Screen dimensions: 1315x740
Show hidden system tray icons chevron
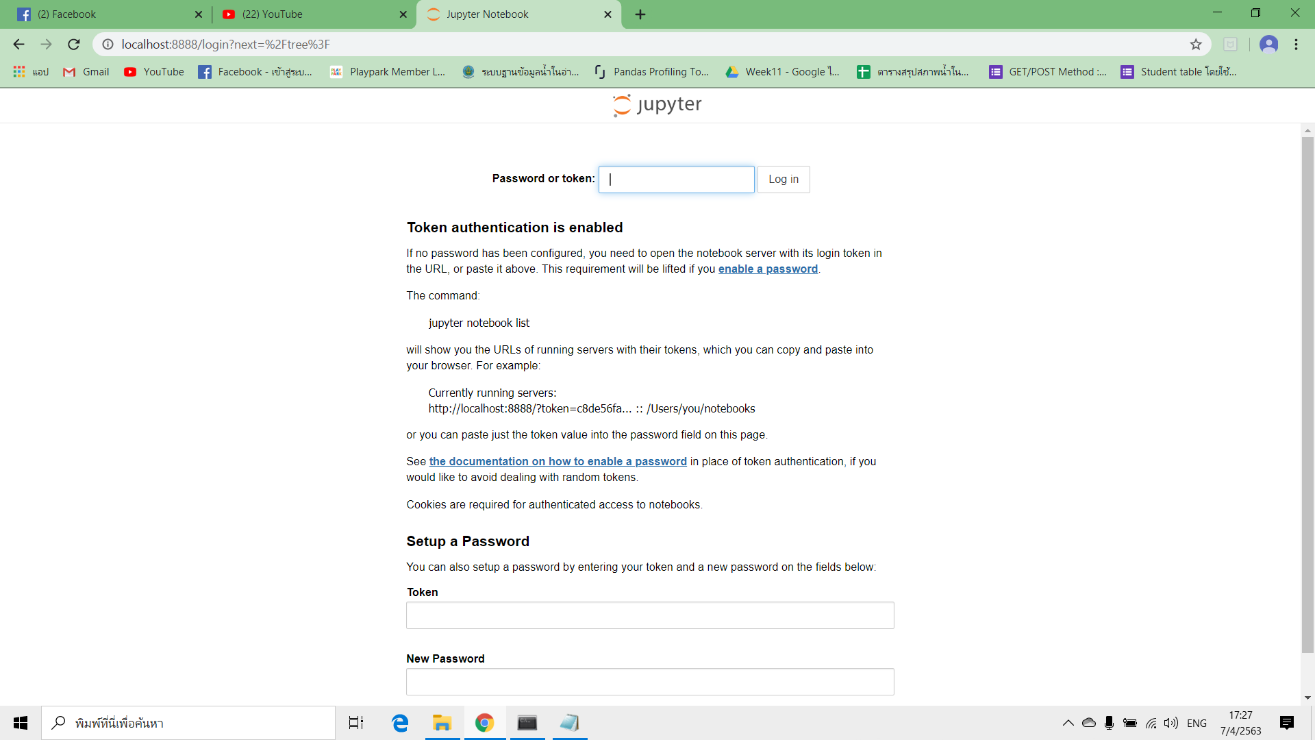pyautogui.click(x=1068, y=723)
